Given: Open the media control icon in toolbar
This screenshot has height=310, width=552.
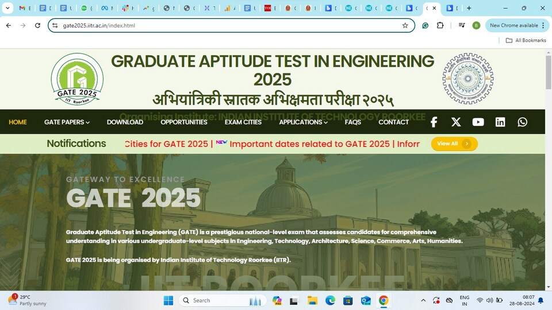Looking at the screenshot, I should point(462,25).
